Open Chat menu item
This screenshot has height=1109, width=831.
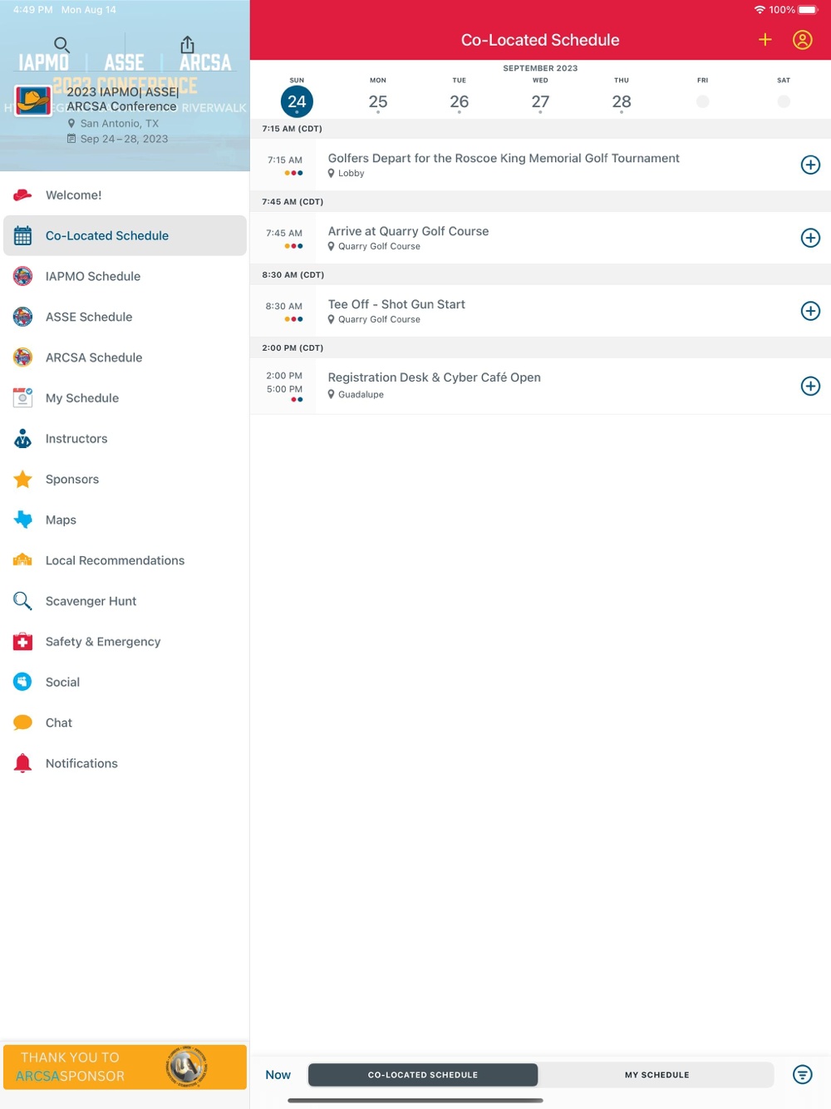point(125,722)
